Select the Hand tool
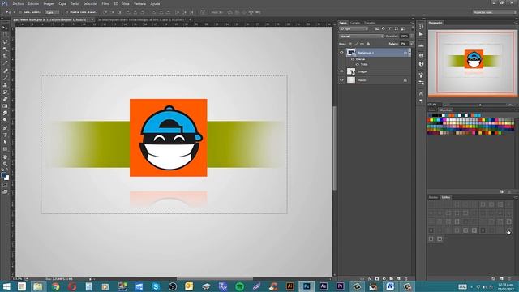519x292 pixels. pyautogui.click(x=5, y=157)
